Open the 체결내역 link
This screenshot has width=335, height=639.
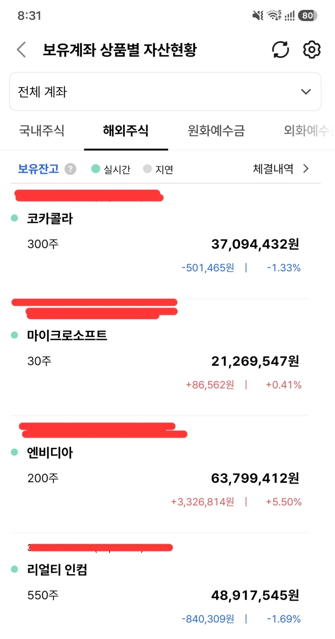273,169
